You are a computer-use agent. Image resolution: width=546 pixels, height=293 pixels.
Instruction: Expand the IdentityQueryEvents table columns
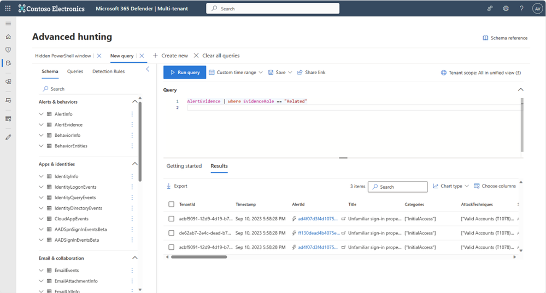[x=41, y=198]
